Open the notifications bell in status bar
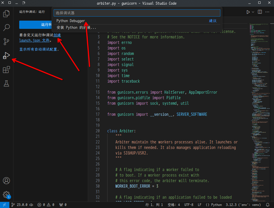Viewport: 274px width, 208px height. [x=268, y=205]
